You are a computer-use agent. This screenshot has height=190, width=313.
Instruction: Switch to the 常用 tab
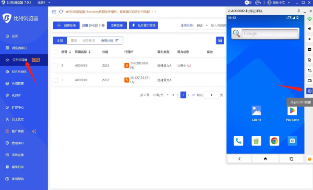[73, 40]
